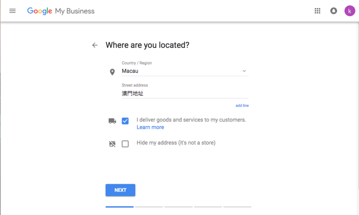Image resolution: width=359 pixels, height=215 pixels.
Task: Expand Country / Region dropdown chevron
Action: click(244, 71)
